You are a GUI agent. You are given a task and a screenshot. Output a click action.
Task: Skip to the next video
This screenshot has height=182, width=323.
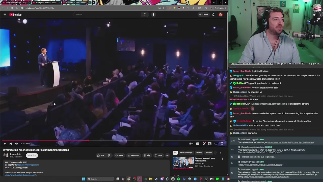(10, 144)
